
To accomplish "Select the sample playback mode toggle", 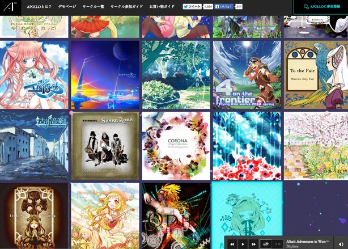I will coord(266,244).
